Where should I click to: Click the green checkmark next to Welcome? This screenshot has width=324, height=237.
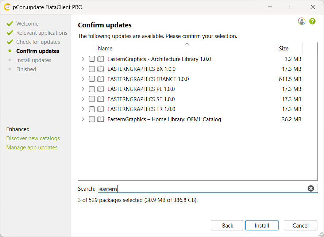pos(10,24)
